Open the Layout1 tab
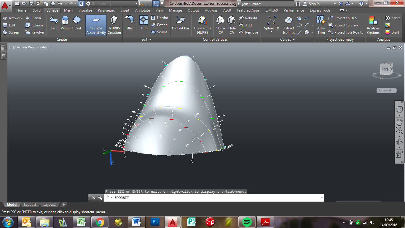 tap(30, 205)
